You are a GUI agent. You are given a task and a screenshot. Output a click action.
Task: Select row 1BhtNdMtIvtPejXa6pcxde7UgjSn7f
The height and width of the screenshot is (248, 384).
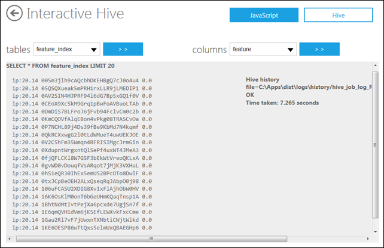coord(82,204)
